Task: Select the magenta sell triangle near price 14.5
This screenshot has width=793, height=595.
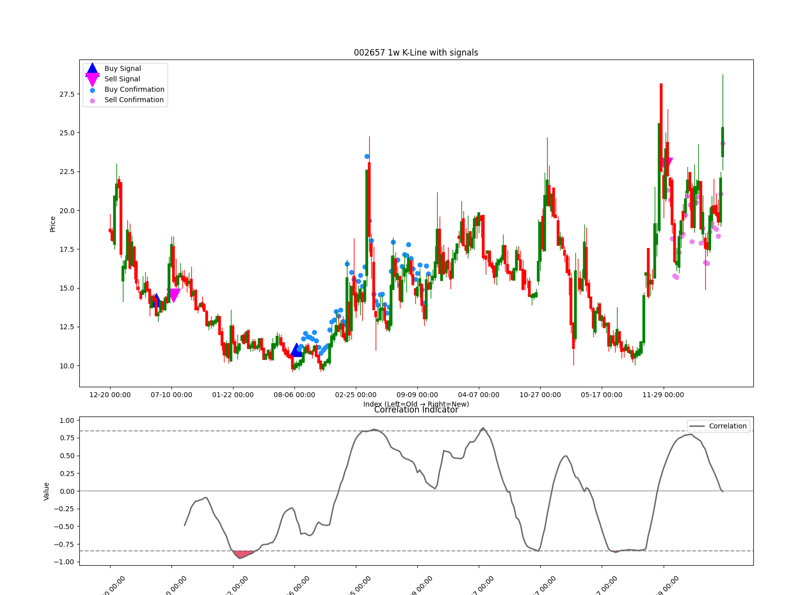Action: [174, 296]
